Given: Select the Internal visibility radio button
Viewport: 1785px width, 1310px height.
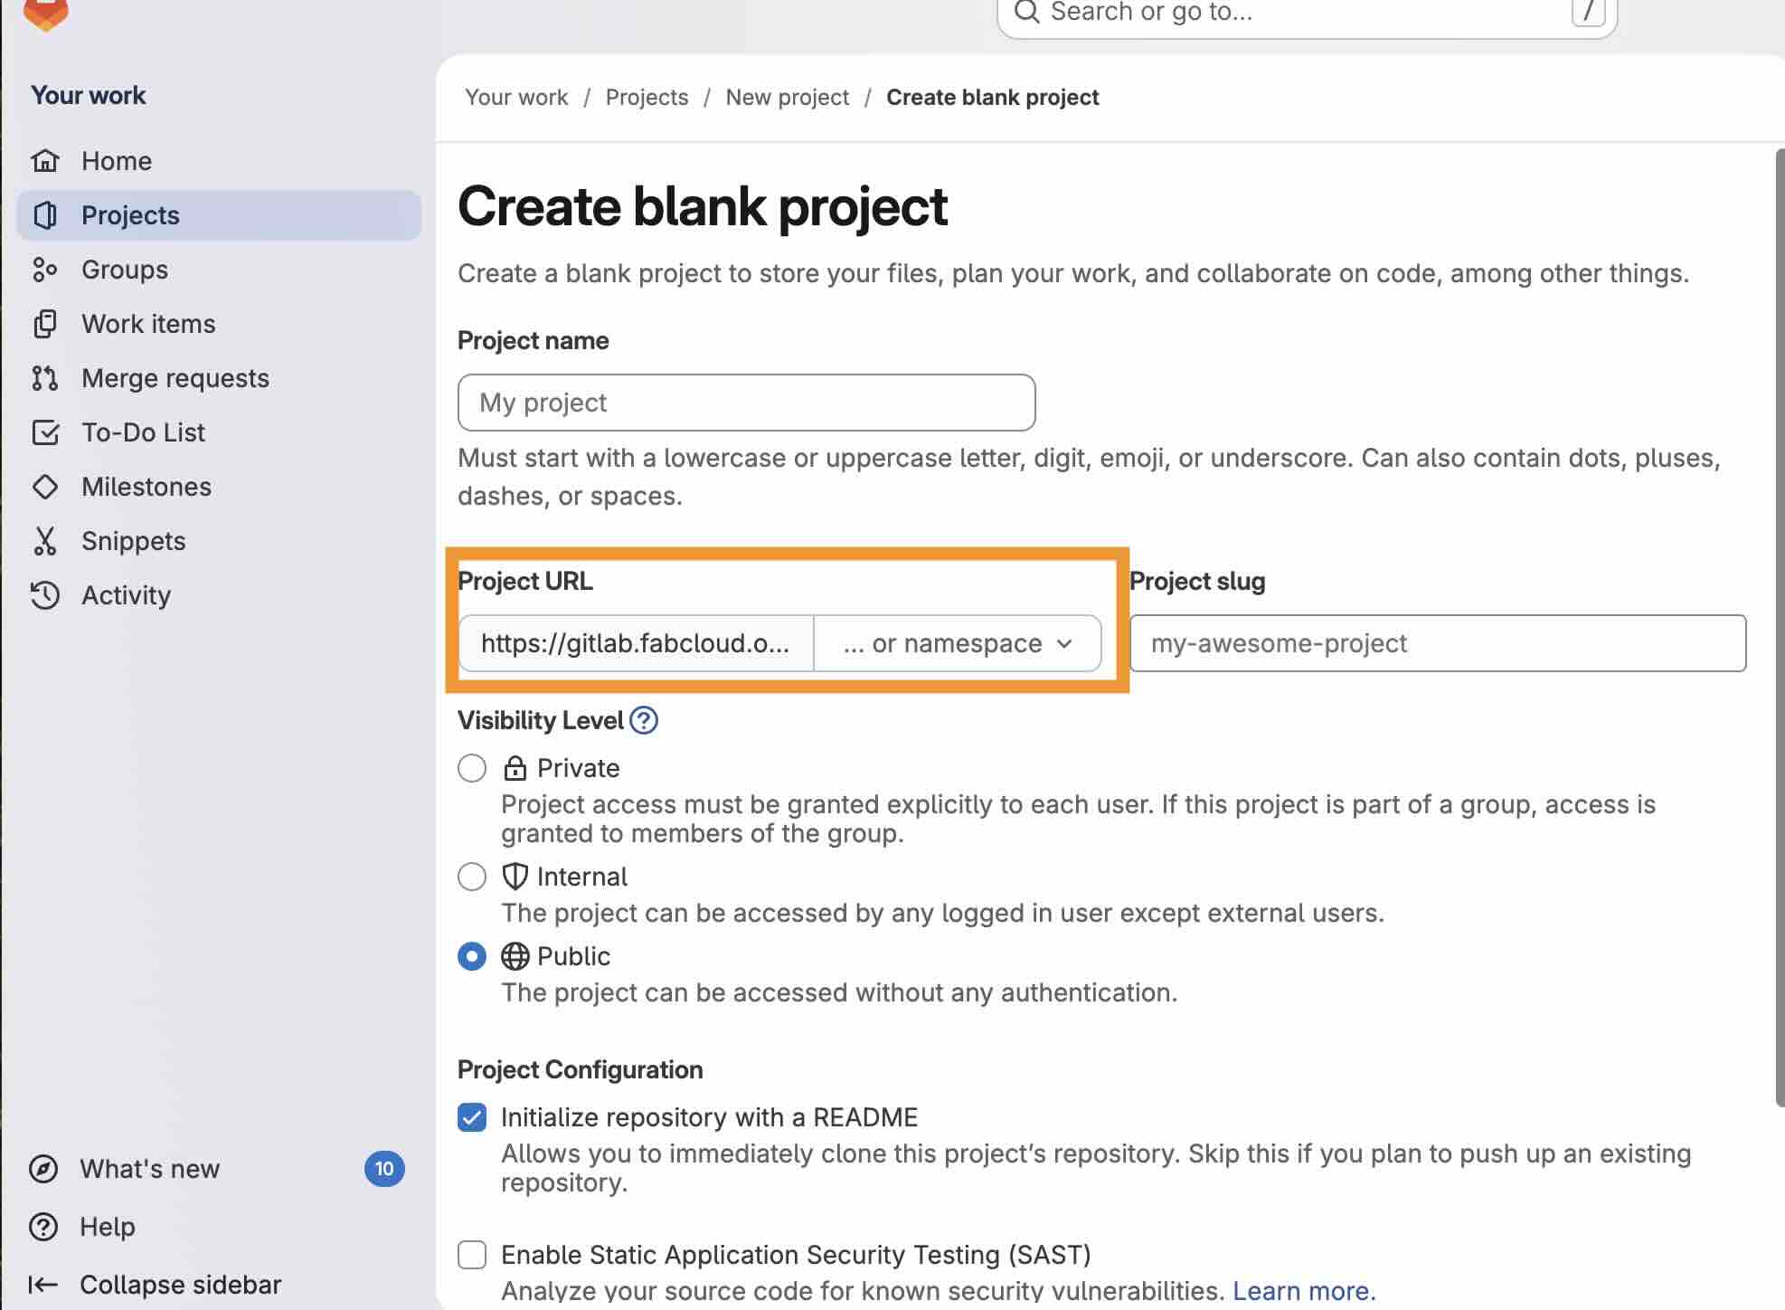Looking at the screenshot, I should 472,877.
